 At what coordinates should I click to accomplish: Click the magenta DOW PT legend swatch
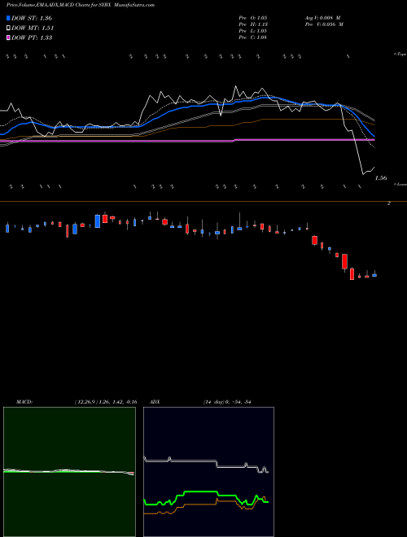(8, 37)
